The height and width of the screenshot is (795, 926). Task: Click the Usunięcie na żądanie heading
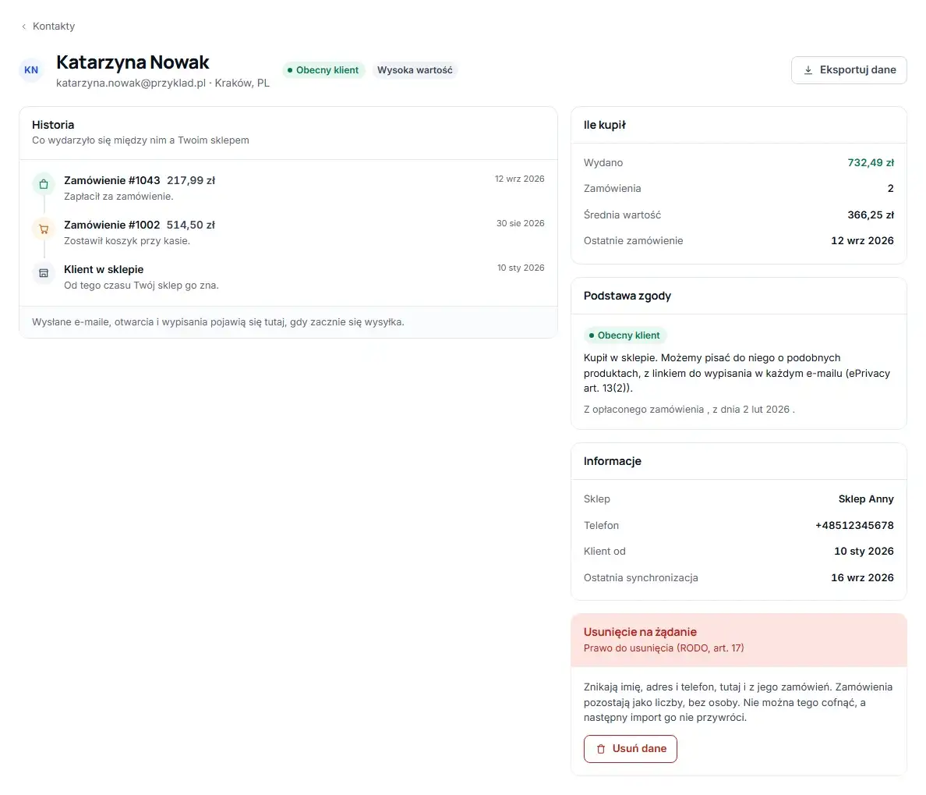click(x=640, y=632)
